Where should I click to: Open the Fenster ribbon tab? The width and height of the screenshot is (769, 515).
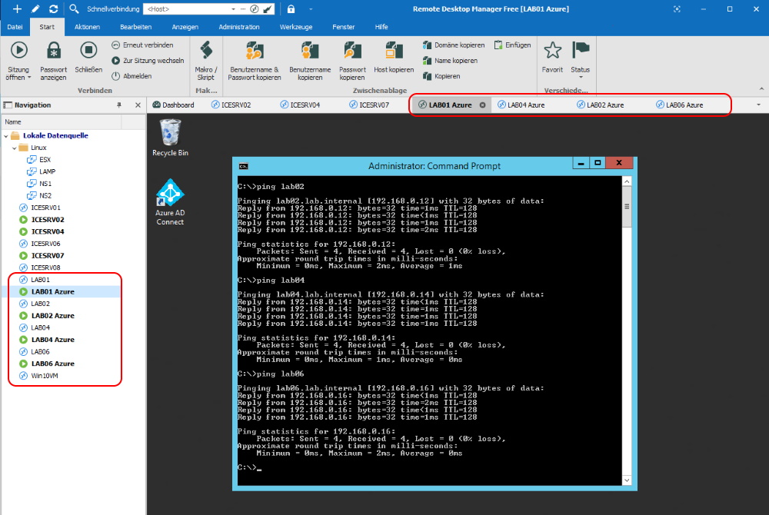click(x=343, y=27)
